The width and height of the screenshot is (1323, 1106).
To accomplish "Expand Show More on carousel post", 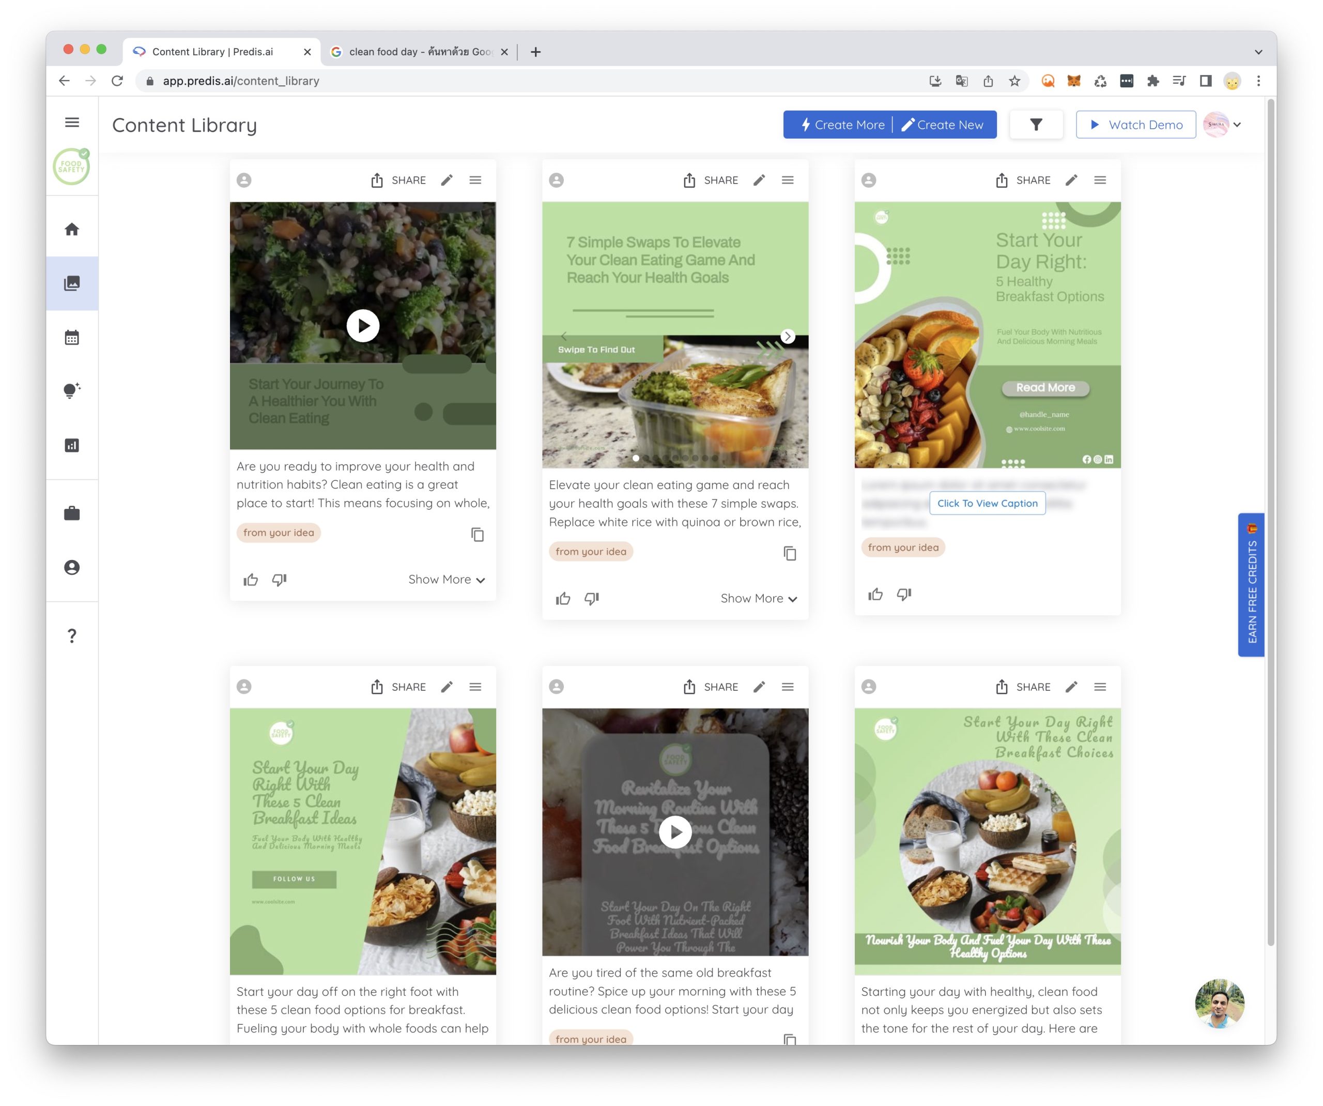I will pyautogui.click(x=759, y=599).
